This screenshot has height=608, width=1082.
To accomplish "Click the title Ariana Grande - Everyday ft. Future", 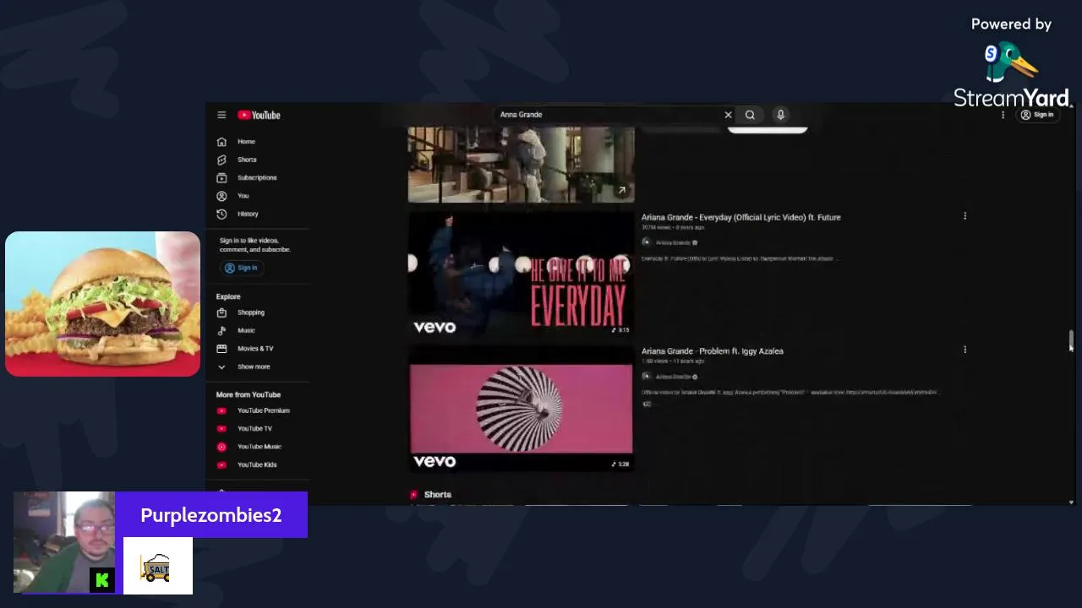I will click(x=740, y=217).
